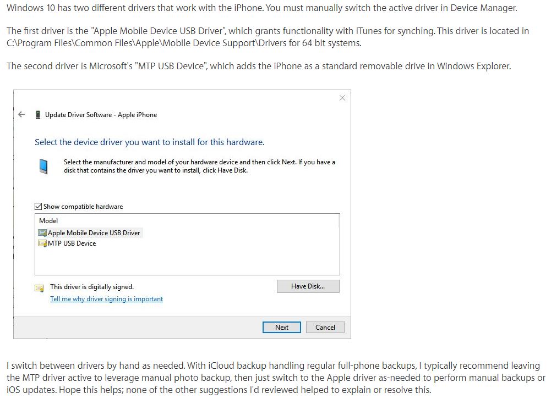Click the Model column header
This screenshot has height=399, width=551.
coord(48,221)
